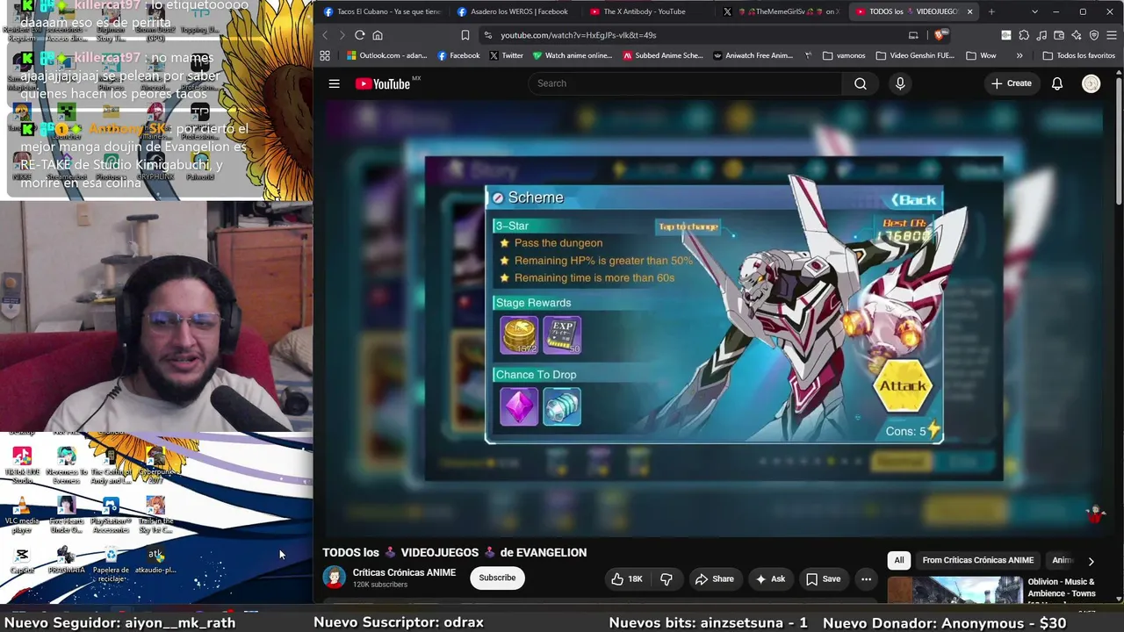The image size is (1124, 632).
Task: Open the vamonos bookmarks folder
Action: (x=844, y=55)
